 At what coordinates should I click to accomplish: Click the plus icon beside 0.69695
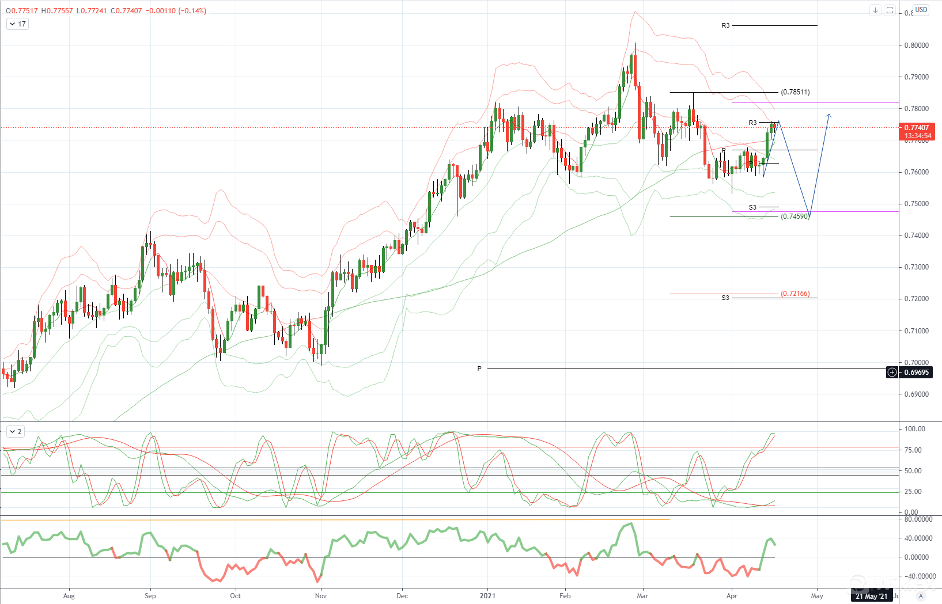coord(892,373)
